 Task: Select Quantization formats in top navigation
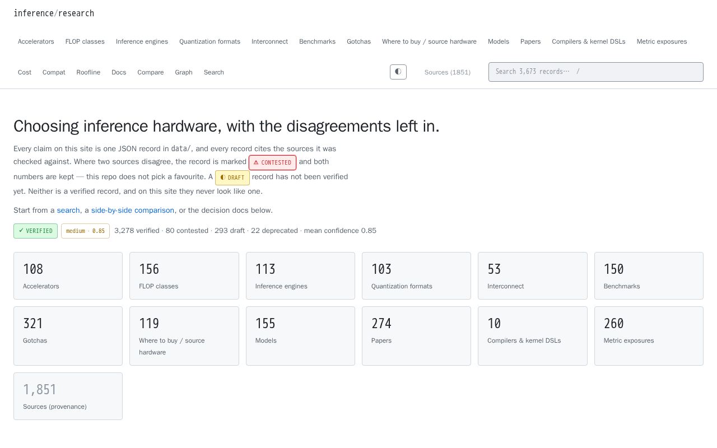coord(209,41)
